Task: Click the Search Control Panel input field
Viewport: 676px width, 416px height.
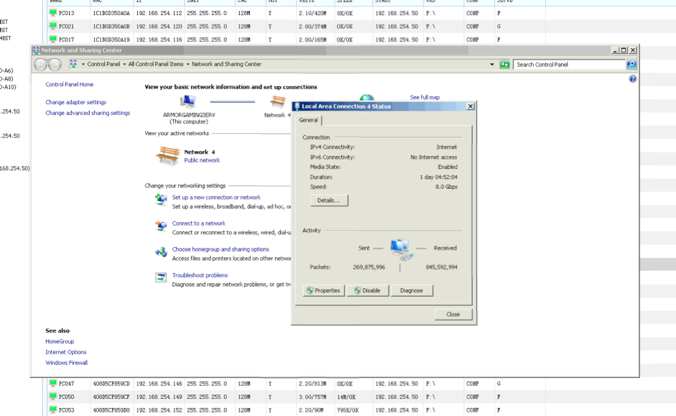Action: [x=569, y=65]
